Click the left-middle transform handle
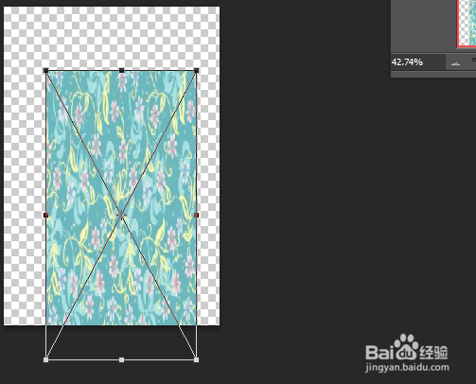 46,215
